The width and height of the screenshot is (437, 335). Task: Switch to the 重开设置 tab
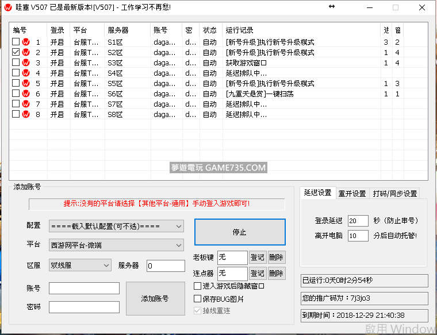[x=352, y=193]
